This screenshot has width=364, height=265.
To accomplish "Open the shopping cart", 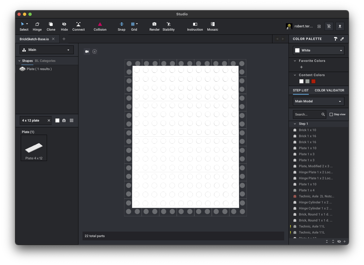I will point(329,26).
